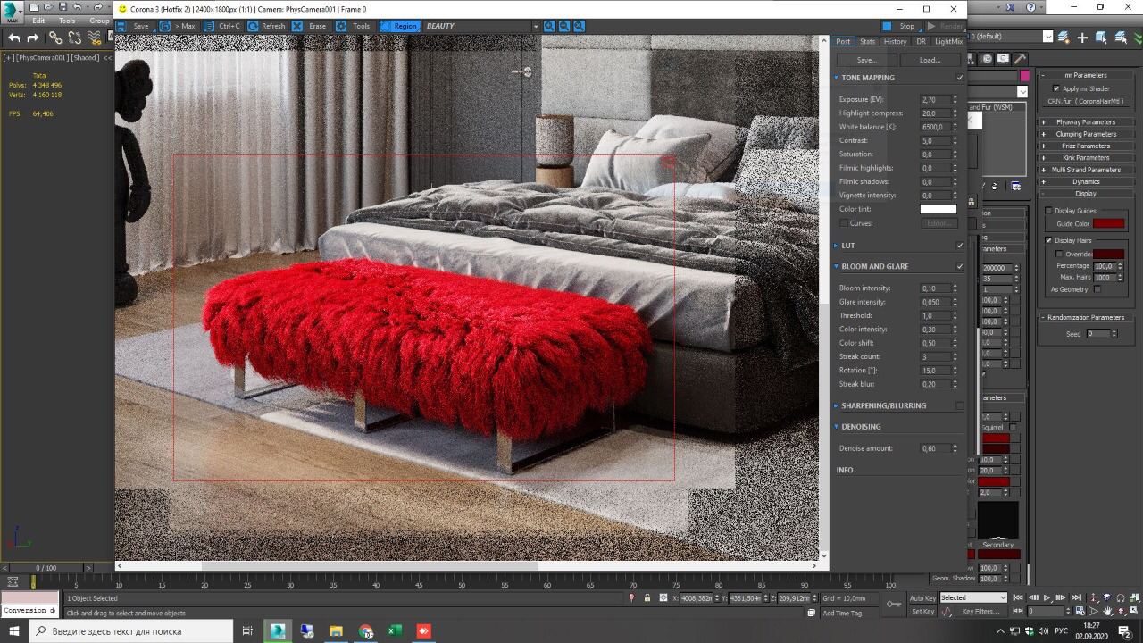Switch to the Post tab
This screenshot has width=1143, height=643.
[843, 41]
